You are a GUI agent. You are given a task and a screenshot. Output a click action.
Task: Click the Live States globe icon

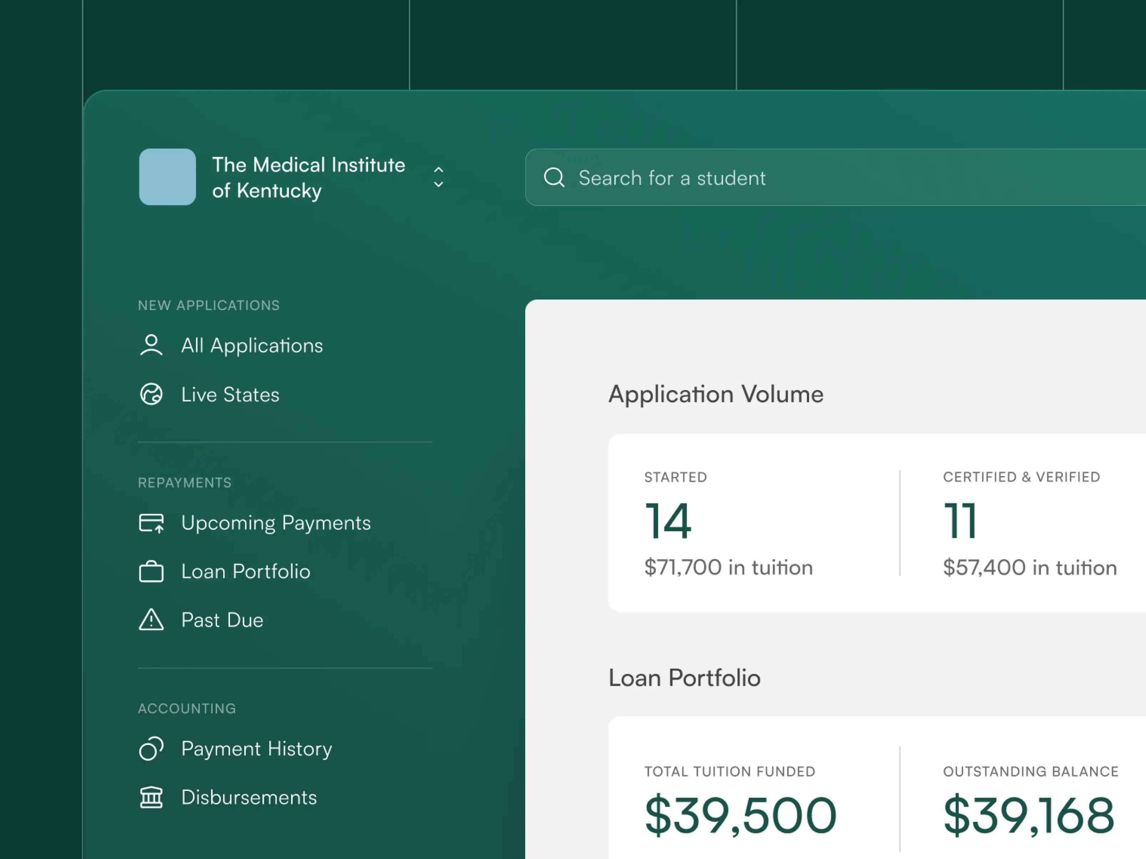click(x=151, y=395)
